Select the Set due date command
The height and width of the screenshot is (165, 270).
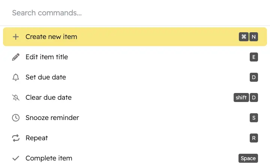(135, 77)
